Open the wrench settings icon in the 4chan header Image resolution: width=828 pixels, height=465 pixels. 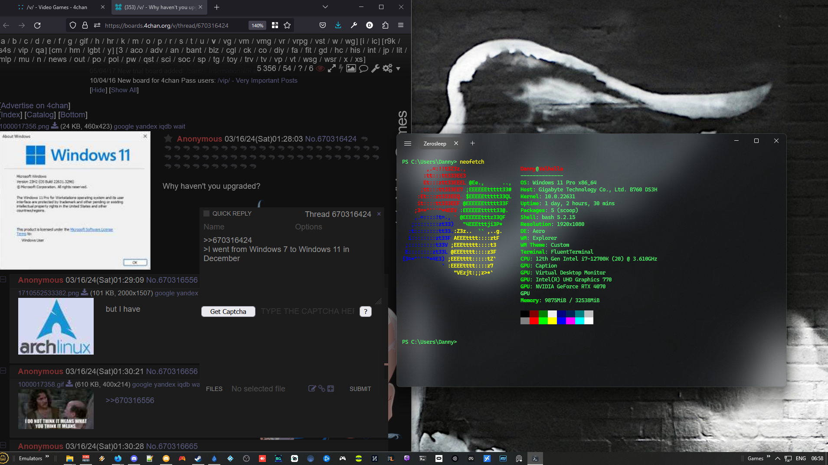tap(375, 68)
